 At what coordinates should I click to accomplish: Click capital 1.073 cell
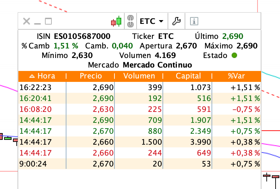point(201,87)
